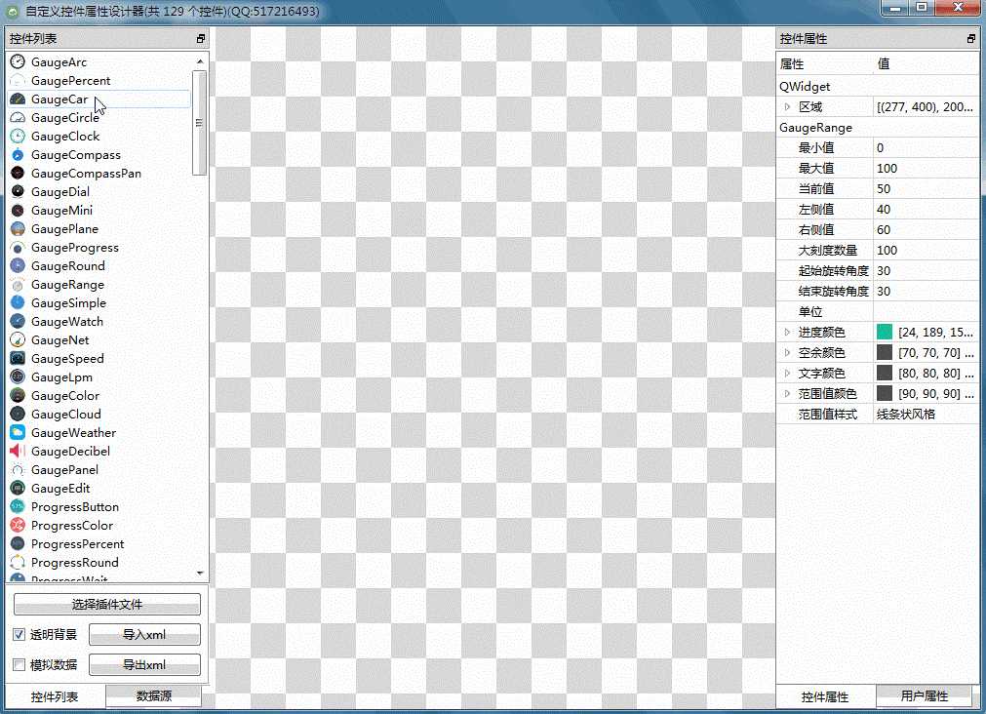986x714 pixels.
Task: Edit the 最大值 value 100
Action: pyautogui.click(x=926, y=168)
